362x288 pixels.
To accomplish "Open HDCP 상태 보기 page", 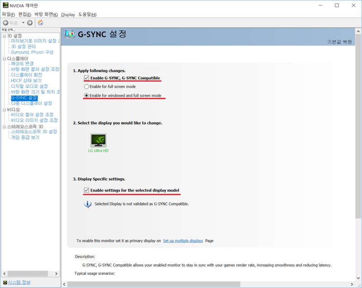I will (x=26, y=80).
